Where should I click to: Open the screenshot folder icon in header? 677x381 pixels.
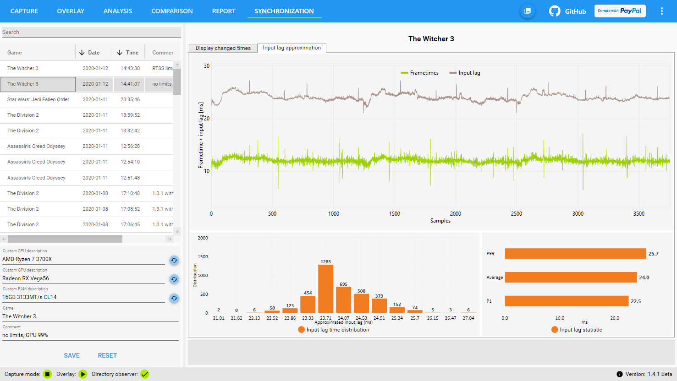coord(527,11)
